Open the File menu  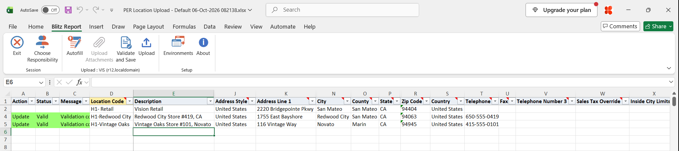coord(13,27)
